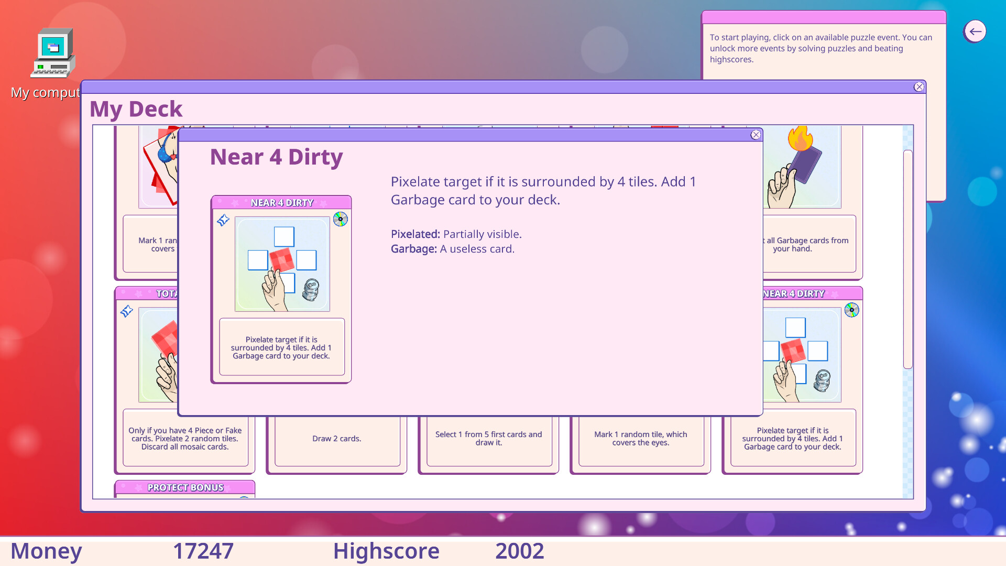
Task: Click the back arrow button in the top-right corner
Action: pyautogui.click(x=975, y=31)
